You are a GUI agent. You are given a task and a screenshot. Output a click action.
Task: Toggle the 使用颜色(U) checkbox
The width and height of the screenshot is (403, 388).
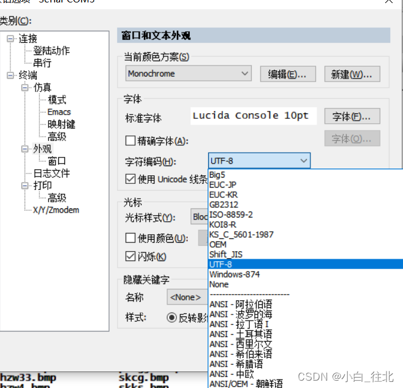tap(130, 238)
